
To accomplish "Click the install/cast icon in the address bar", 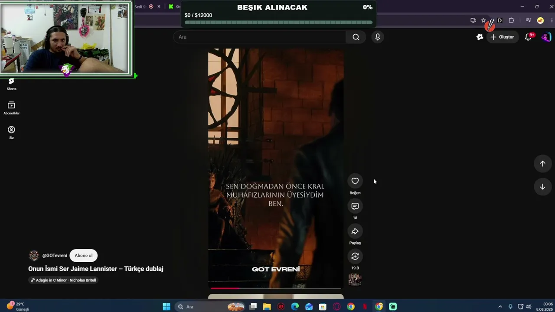I will [473, 20].
